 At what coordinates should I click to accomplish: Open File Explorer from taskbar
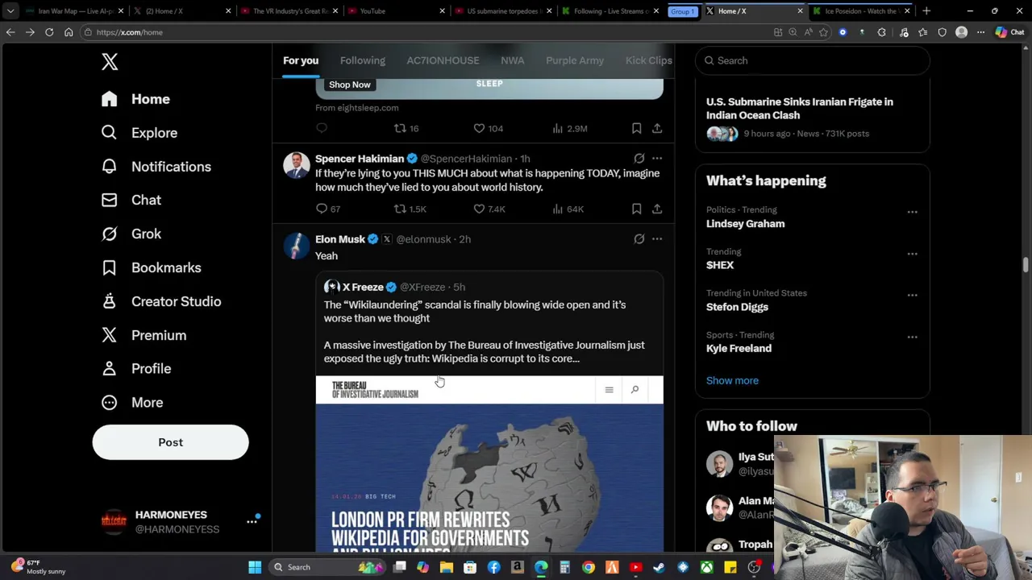[447, 567]
